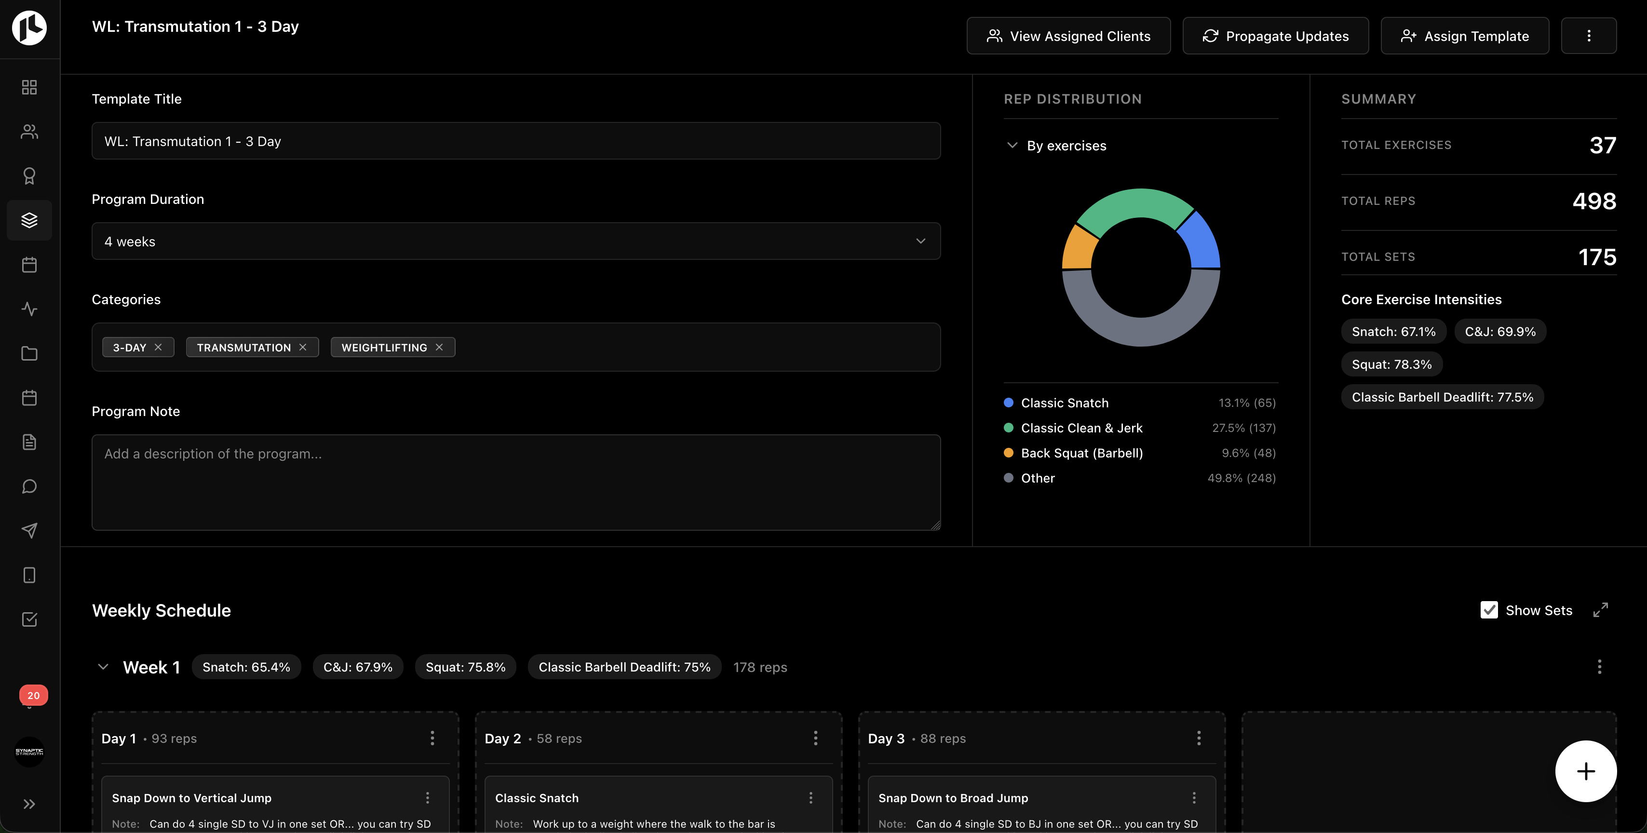Click the orange Back Squat donut segment
The image size is (1647, 833).
tap(1079, 248)
